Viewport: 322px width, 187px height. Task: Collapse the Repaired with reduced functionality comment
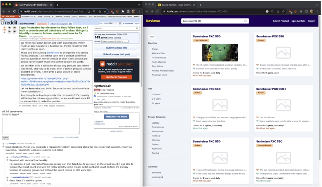[x=10, y=157]
